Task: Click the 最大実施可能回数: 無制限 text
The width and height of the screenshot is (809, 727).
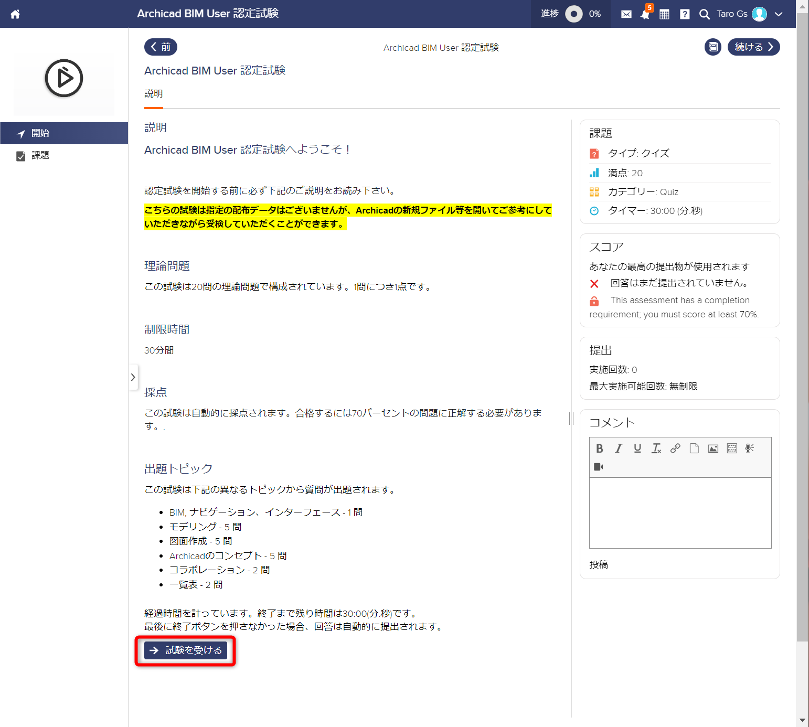Action: (x=643, y=387)
